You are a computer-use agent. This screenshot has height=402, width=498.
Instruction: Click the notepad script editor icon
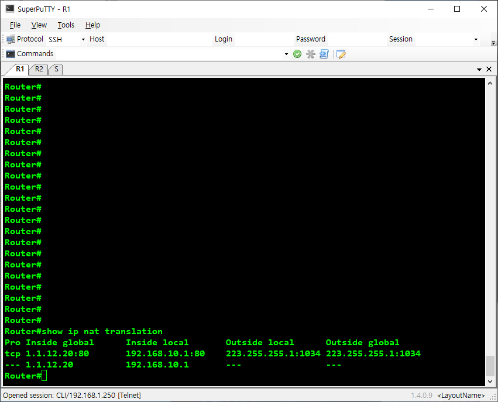(341, 54)
